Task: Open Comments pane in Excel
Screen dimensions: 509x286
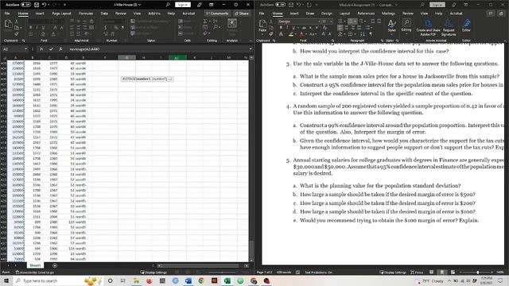Action: tap(217, 14)
